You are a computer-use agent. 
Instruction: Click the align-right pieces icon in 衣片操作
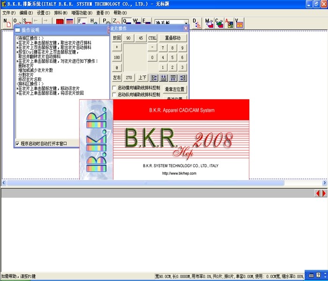[x=183, y=78]
